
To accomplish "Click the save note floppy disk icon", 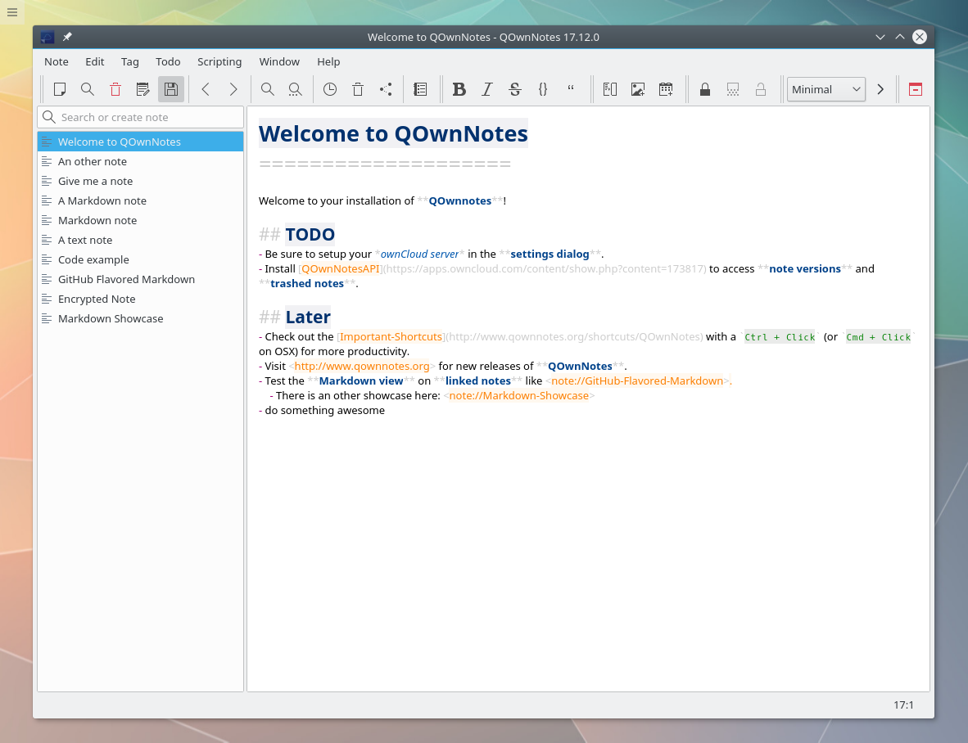I will [x=171, y=89].
